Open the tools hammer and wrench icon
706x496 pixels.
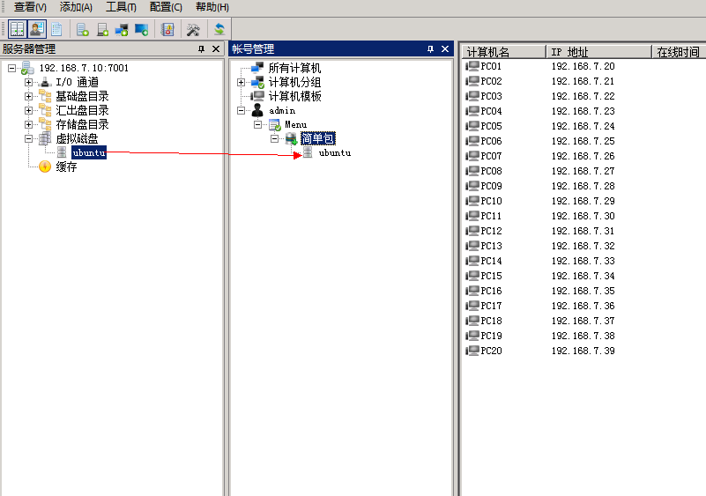click(x=193, y=30)
